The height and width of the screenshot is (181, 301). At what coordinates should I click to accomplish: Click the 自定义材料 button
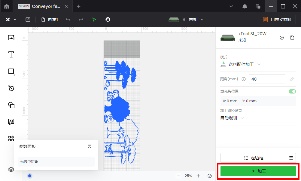coord(277,20)
